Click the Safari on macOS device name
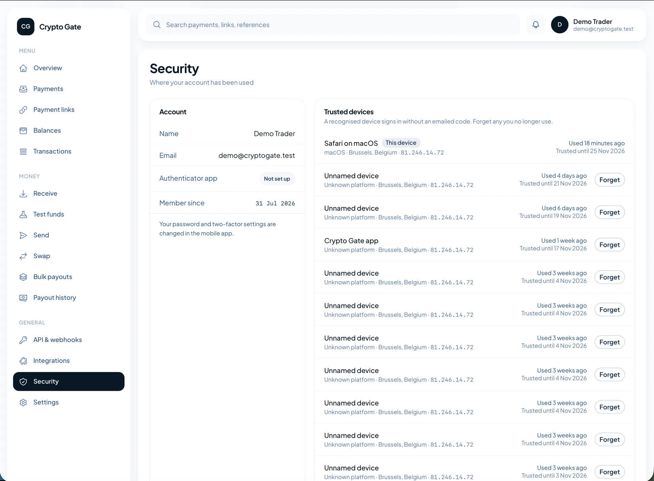The height and width of the screenshot is (481, 654). [351, 143]
